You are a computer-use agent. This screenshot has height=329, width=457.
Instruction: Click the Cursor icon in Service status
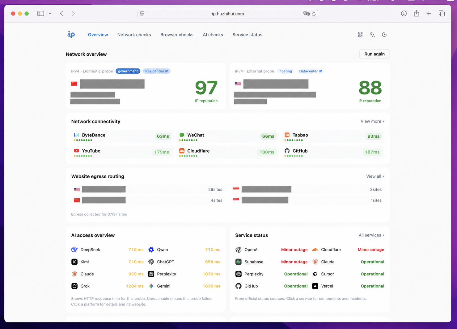pos(315,274)
